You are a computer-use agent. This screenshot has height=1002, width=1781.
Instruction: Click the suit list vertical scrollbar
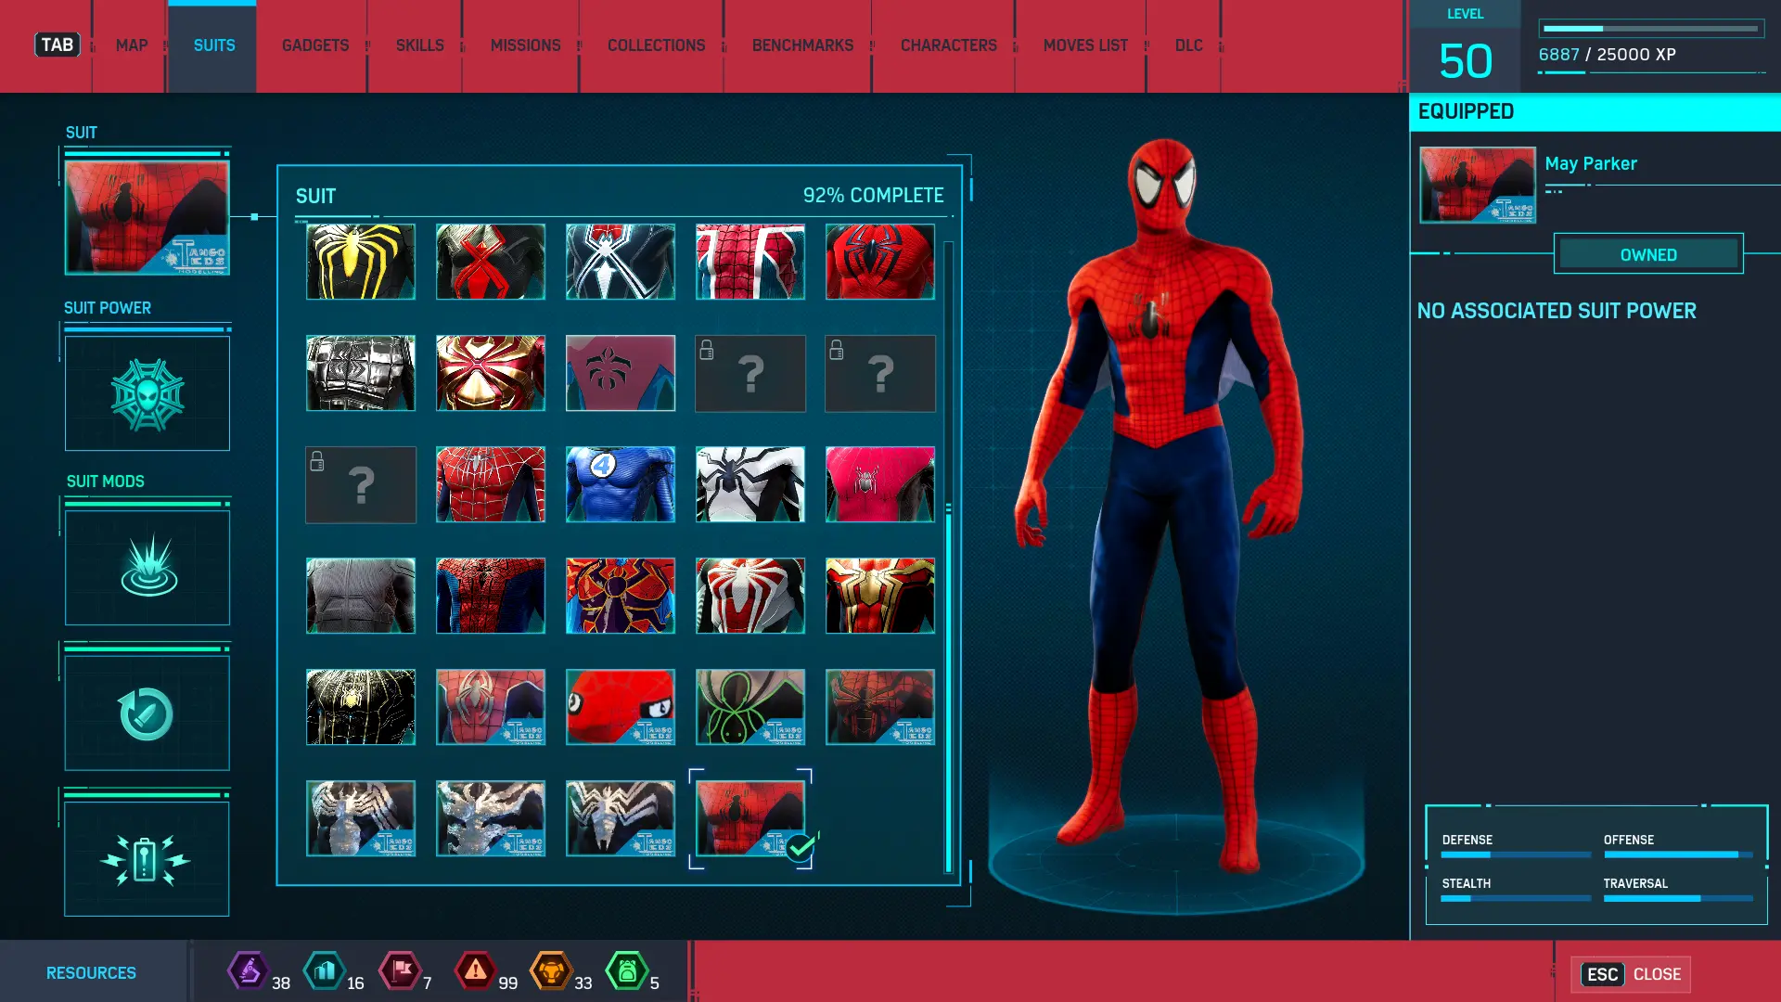click(x=948, y=557)
